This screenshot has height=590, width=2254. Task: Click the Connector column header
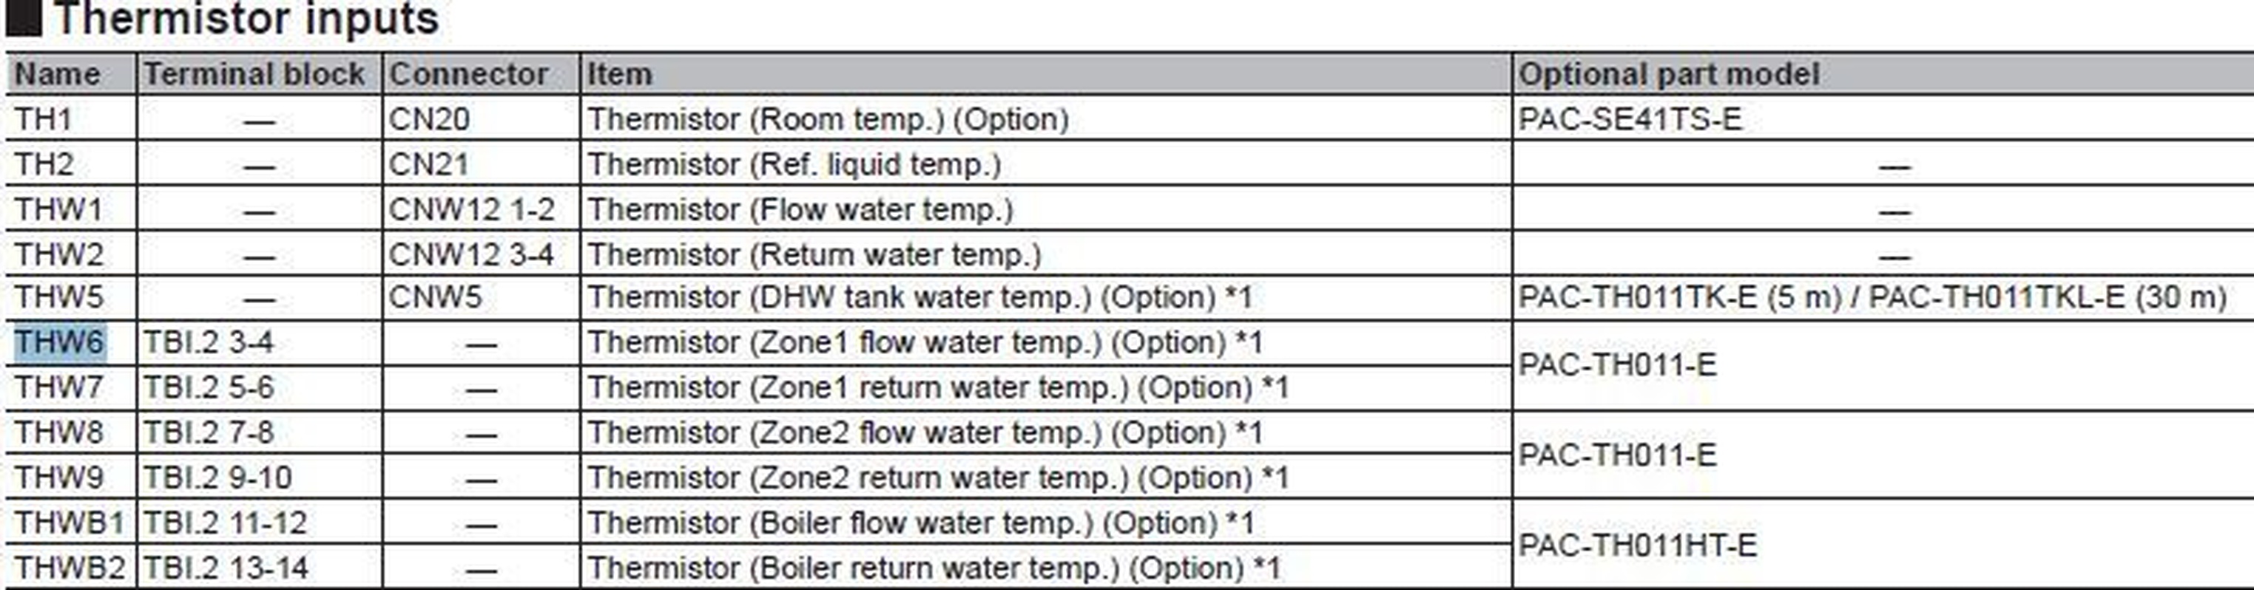pyautogui.click(x=469, y=74)
